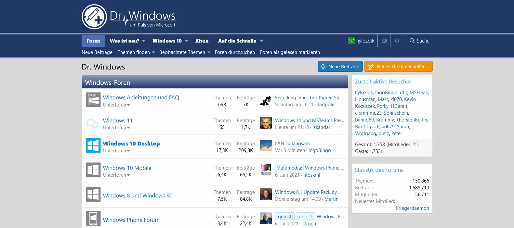This screenshot has height=228, width=514.
Task: Click Statistik des Forums heading
Action: point(379,170)
